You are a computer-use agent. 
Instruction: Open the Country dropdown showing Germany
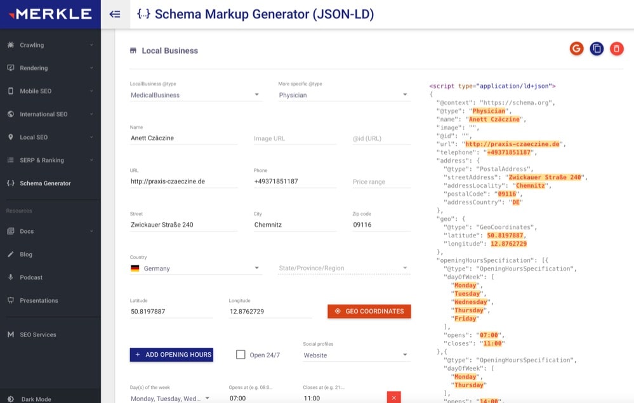195,268
